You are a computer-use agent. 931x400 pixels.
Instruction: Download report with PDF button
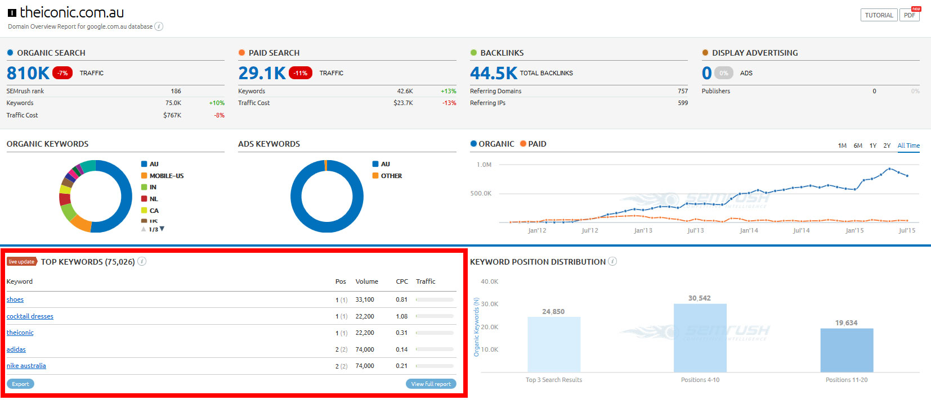pos(910,15)
